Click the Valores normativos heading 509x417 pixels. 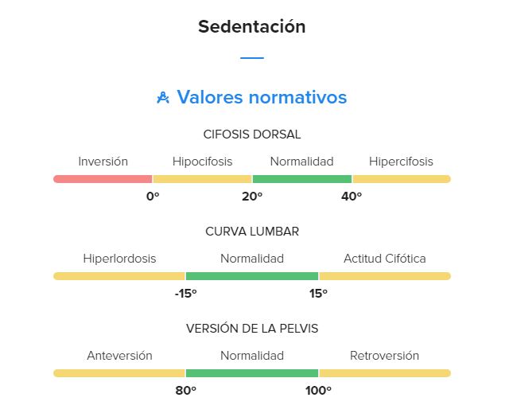tap(262, 97)
